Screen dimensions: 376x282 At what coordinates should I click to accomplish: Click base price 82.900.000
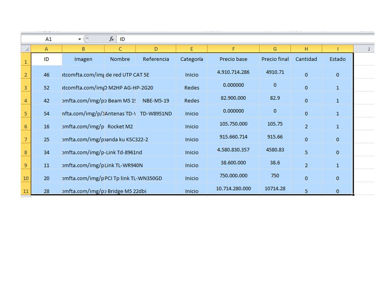tap(233, 98)
